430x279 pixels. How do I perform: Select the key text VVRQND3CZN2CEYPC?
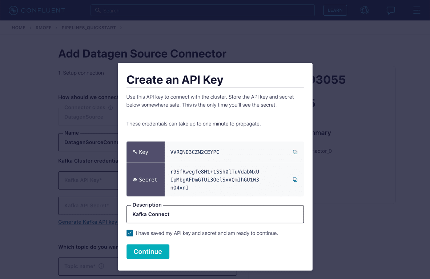point(195,152)
